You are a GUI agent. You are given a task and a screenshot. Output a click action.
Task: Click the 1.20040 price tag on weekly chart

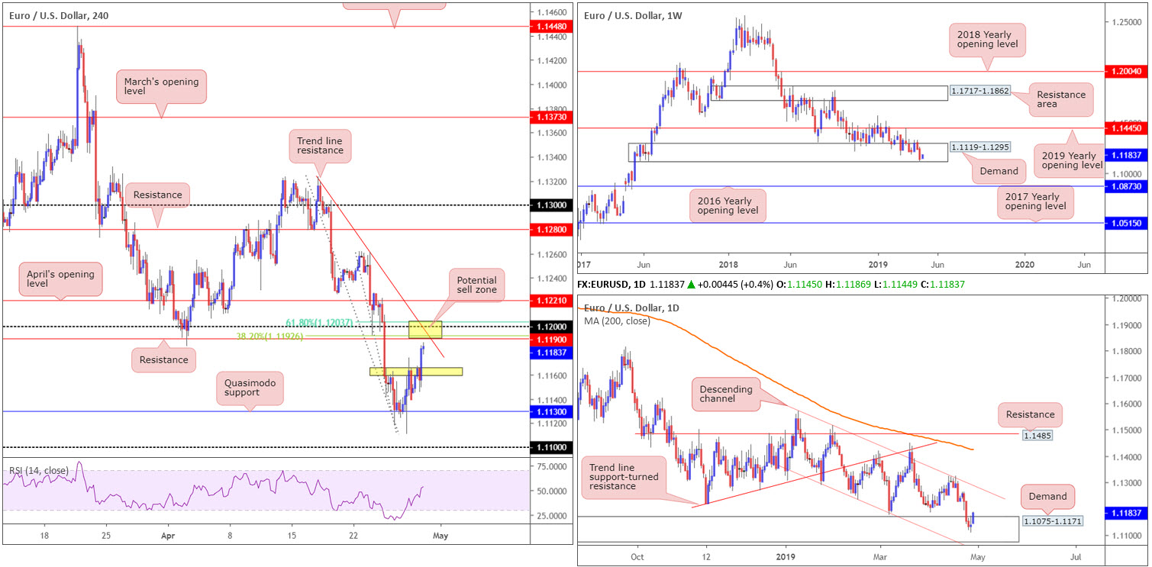click(x=1125, y=71)
